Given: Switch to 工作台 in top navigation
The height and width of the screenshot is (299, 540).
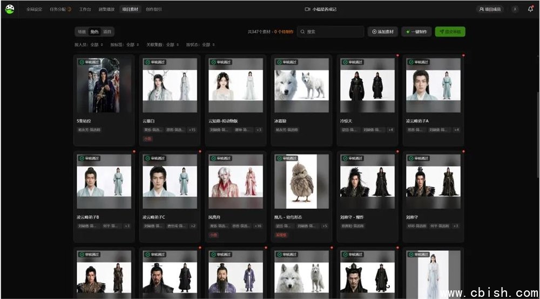Looking at the screenshot, I should (85, 9).
